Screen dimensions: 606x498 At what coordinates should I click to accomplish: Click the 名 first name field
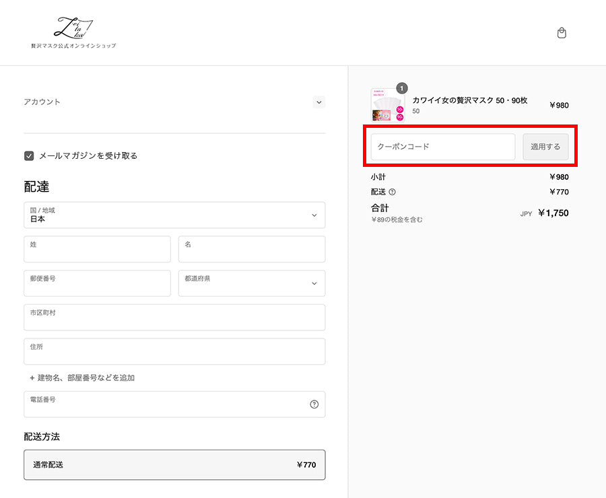251,249
